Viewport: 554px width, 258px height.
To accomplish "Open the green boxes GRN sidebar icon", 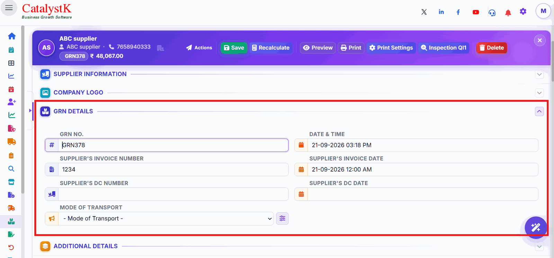I will (11, 221).
